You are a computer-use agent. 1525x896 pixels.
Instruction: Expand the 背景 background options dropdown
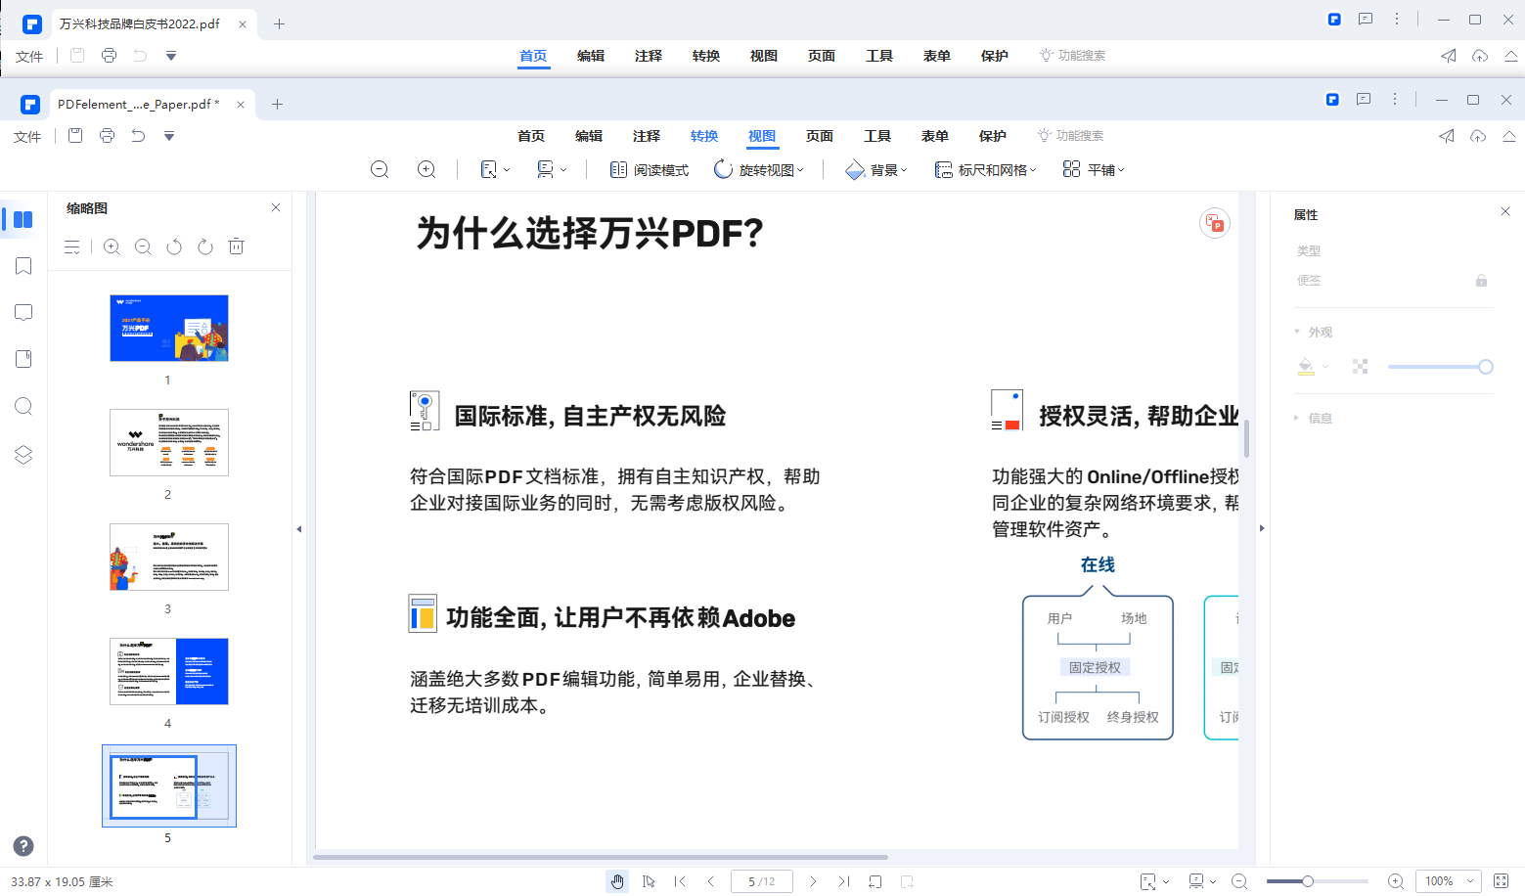tap(876, 169)
